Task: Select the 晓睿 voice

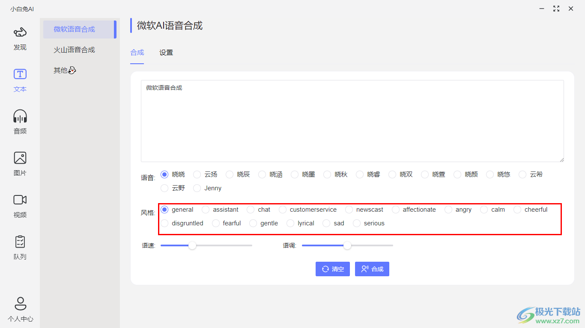Action: pyautogui.click(x=368, y=174)
